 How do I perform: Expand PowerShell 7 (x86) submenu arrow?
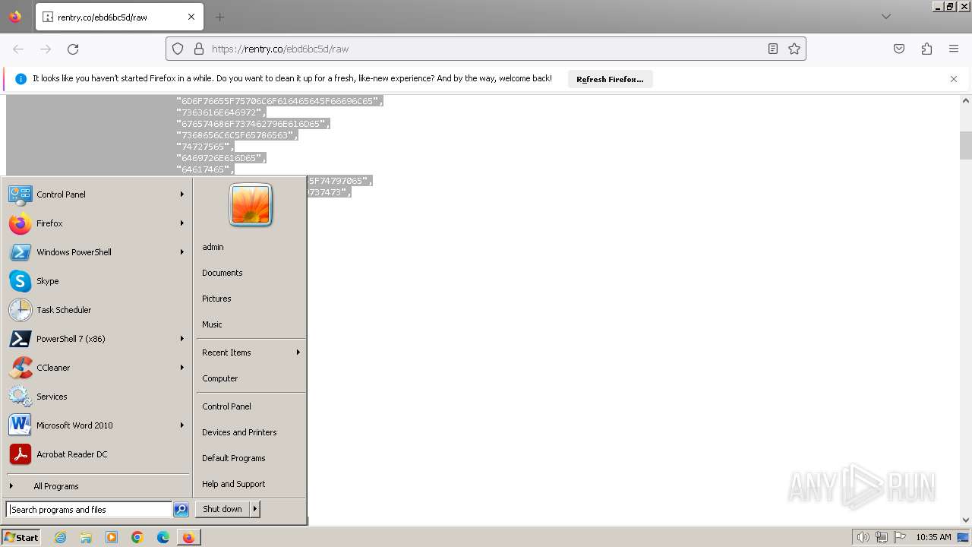click(181, 339)
